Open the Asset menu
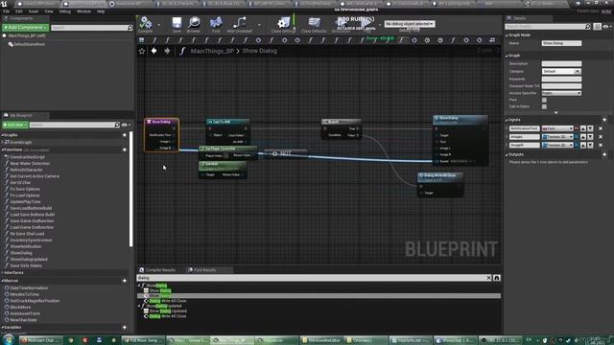 [x=34, y=11]
